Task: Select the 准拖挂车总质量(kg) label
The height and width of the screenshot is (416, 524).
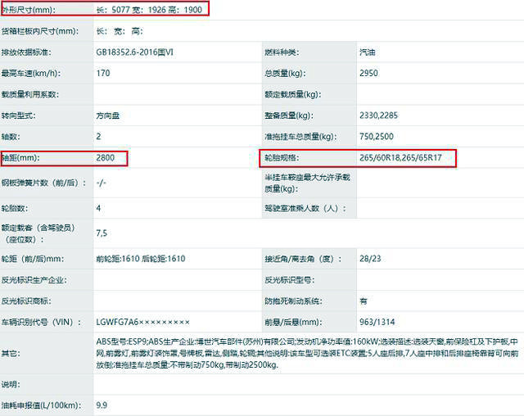Action: tap(300, 136)
